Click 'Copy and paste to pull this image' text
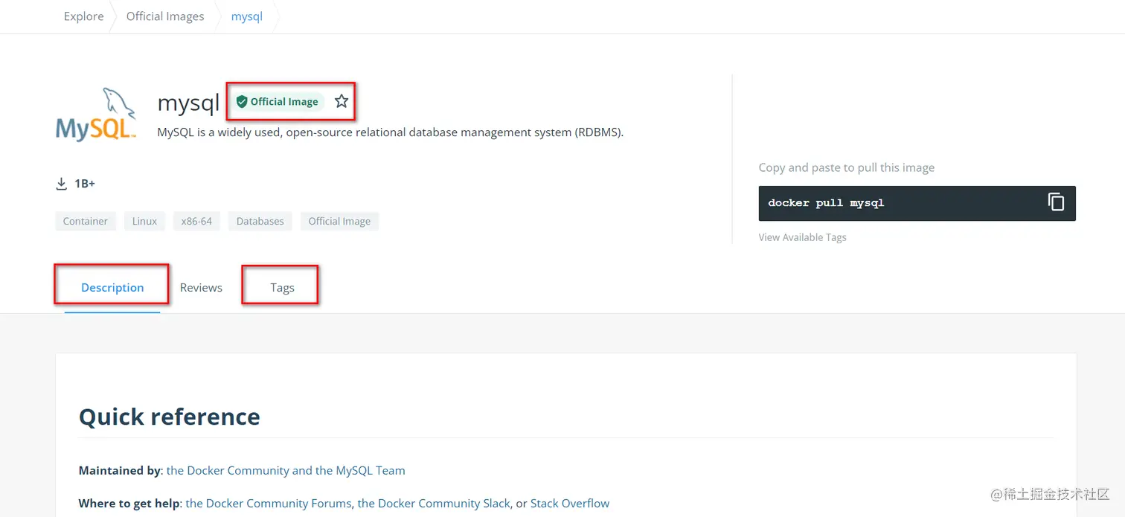The width and height of the screenshot is (1125, 517). pos(847,167)
